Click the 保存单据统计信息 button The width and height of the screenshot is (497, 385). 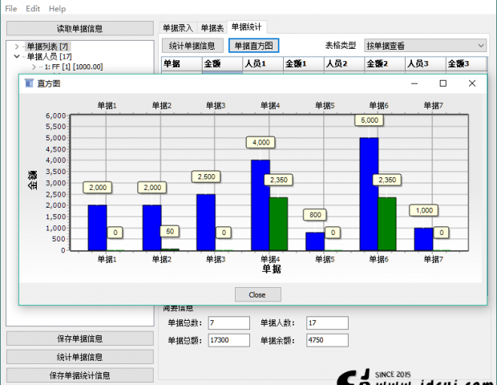[x=79, y=375]
